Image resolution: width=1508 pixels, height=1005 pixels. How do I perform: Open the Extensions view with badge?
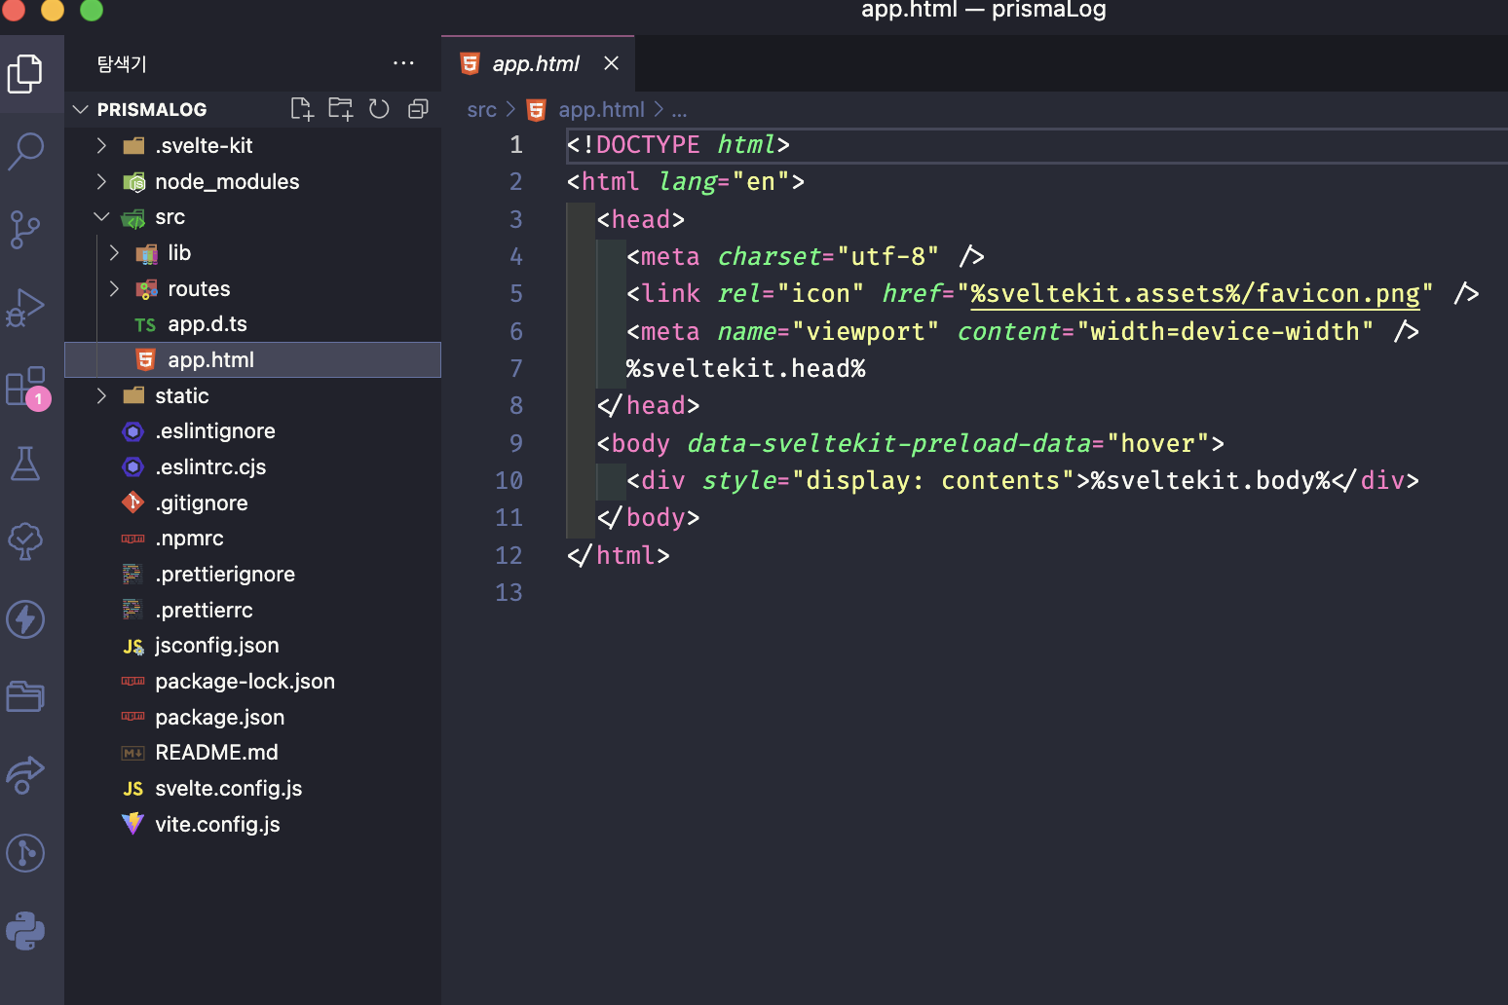[25, 387]
